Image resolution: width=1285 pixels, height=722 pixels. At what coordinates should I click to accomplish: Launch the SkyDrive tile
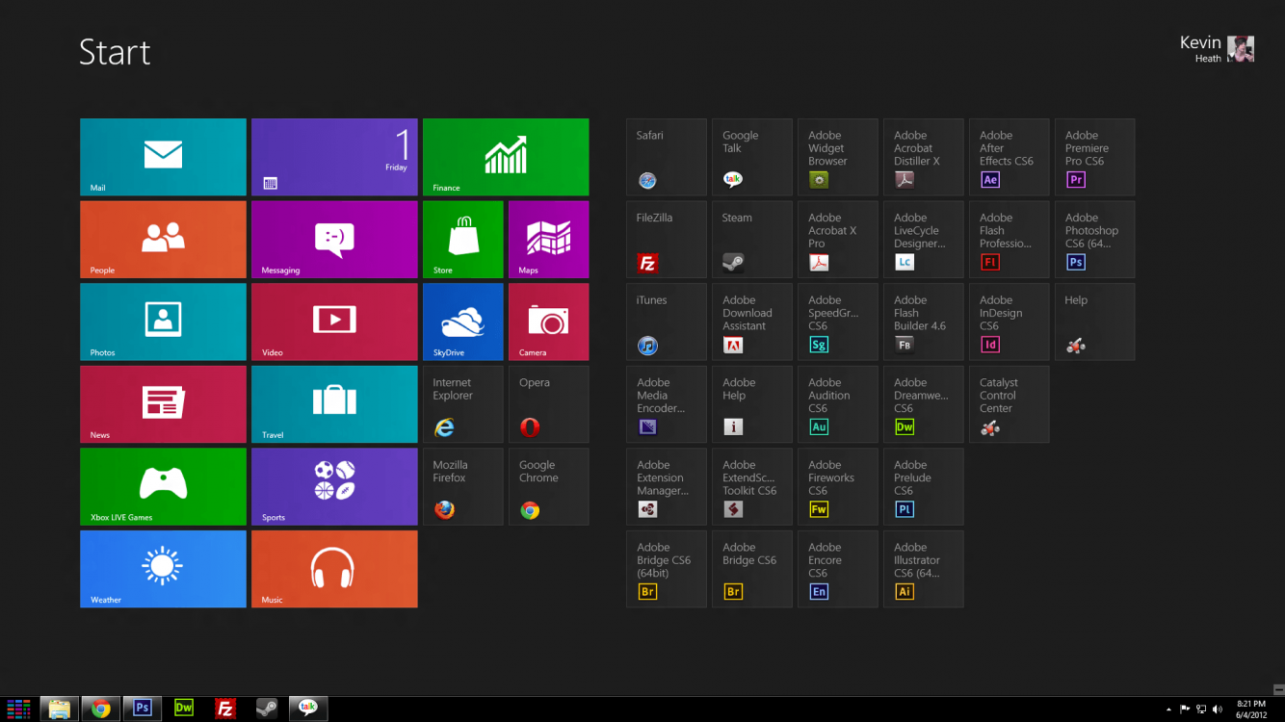click(x=463, y=322)
